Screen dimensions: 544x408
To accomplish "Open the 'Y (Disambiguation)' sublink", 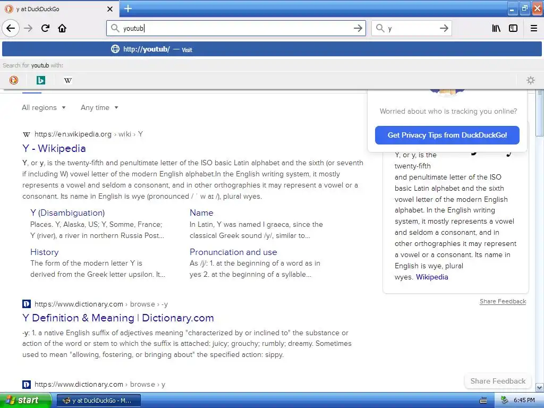I will coord(67,212).
